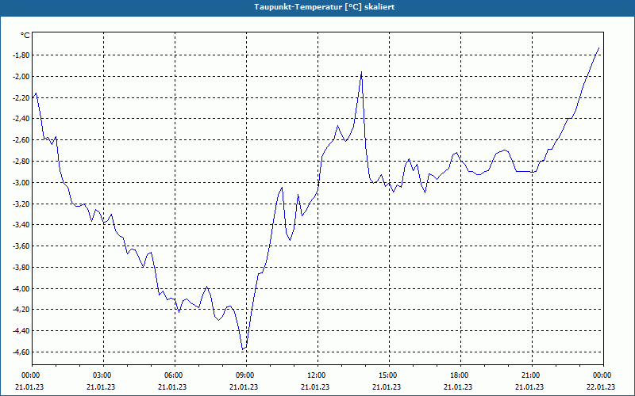The image size is (635, 396).
Task: Click the -3,00 y-axis value
Action: click(x=21, y=182)
